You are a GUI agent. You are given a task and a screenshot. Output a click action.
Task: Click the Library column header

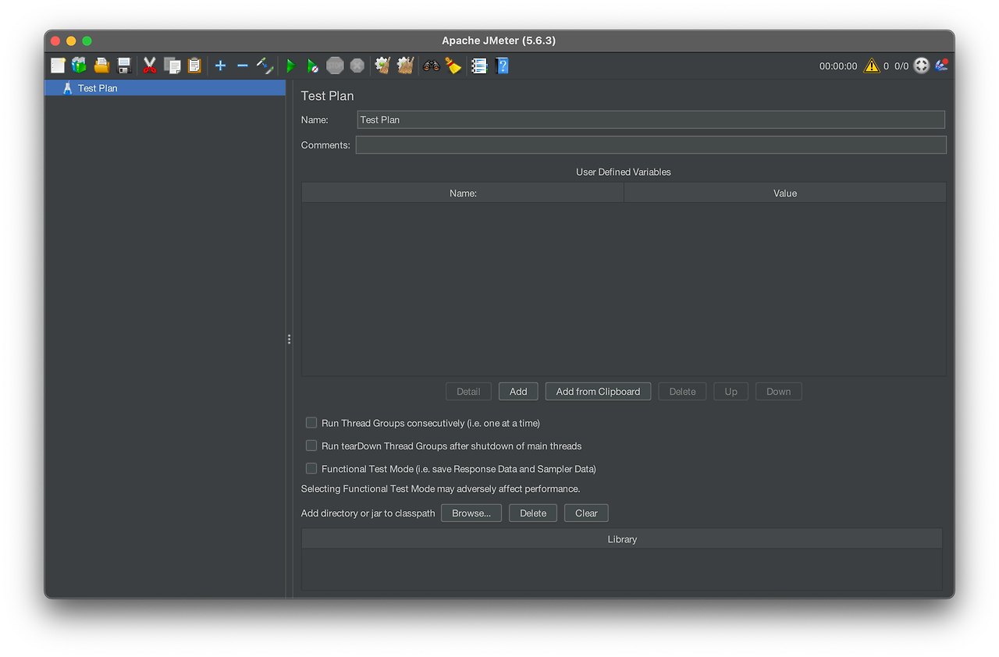tap(622, 539)
